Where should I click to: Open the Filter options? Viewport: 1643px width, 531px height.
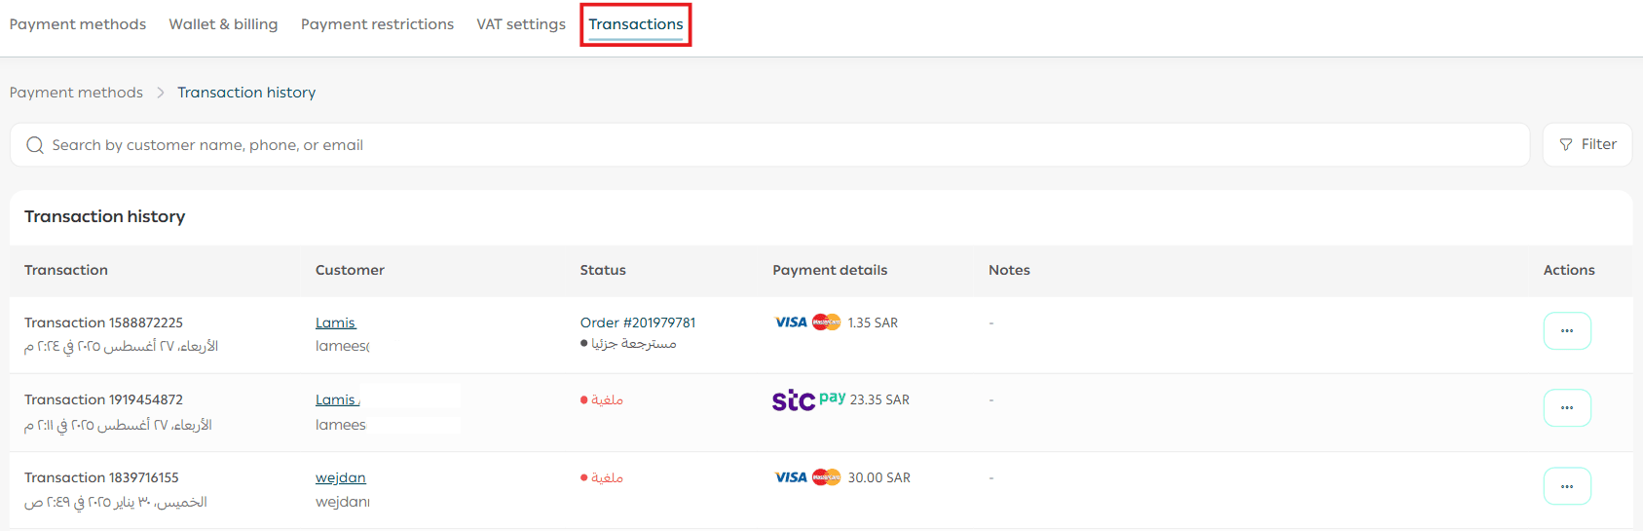1587,144
